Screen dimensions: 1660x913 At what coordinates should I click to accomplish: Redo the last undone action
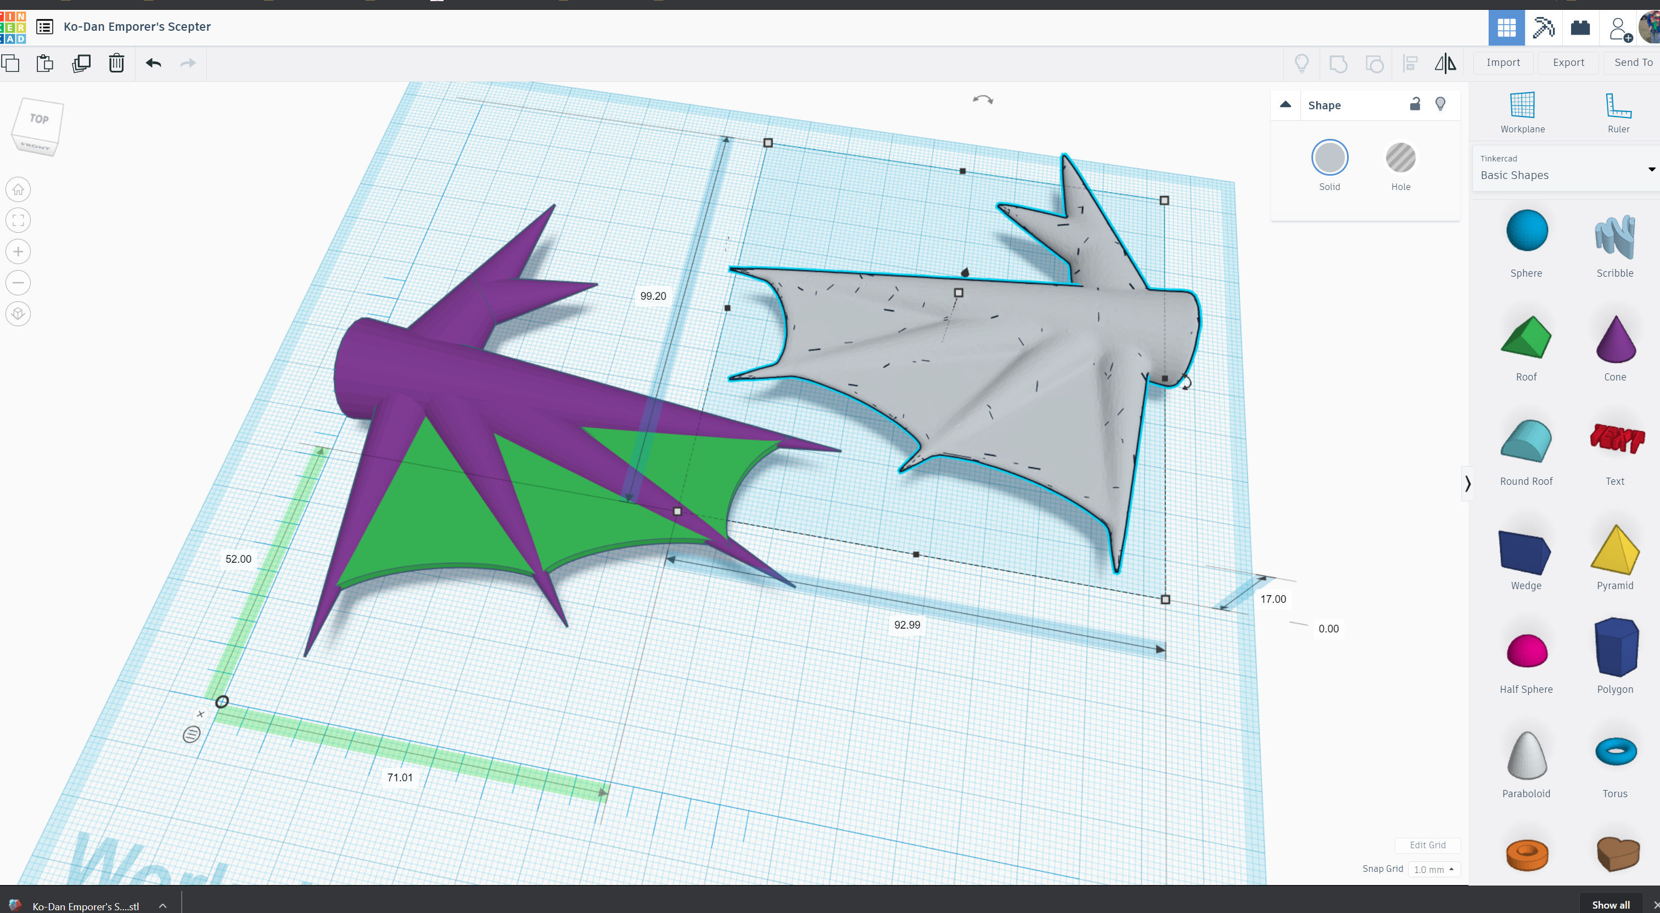tap(188, 63)
